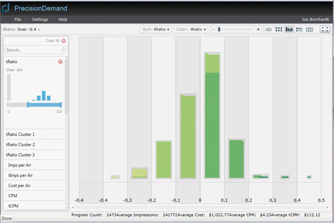
Task: Select the bar between -0.1 and 0
Action: [x=188, y=136]
